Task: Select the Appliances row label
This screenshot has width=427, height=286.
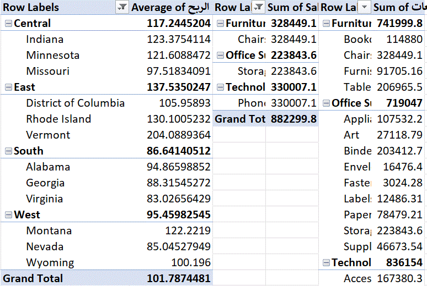Action: pyautogui.click(x=357, y=119)
